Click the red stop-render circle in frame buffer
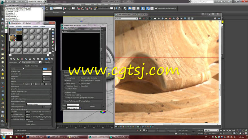 [170, 19]
